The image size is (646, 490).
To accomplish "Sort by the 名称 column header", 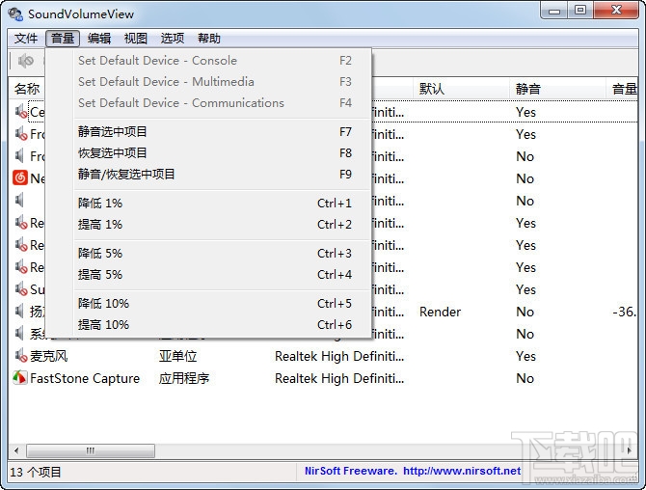I will (27, 89).
